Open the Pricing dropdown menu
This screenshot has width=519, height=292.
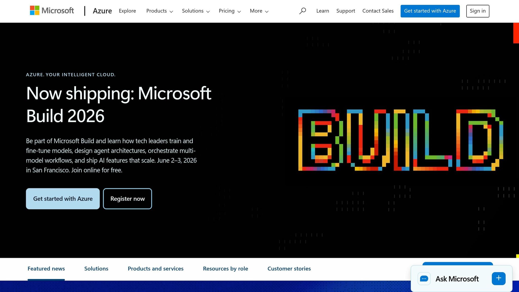tap(230, 11)
